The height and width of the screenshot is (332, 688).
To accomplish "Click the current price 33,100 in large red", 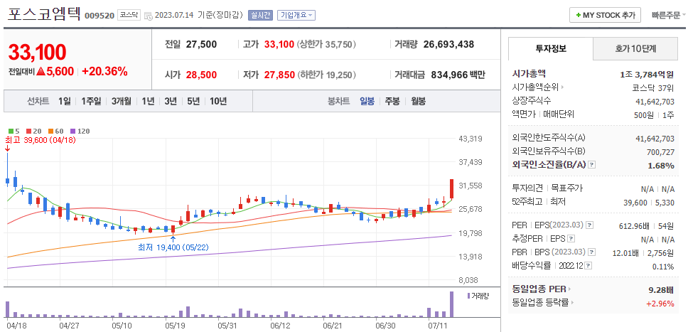I will click(37, 53).
